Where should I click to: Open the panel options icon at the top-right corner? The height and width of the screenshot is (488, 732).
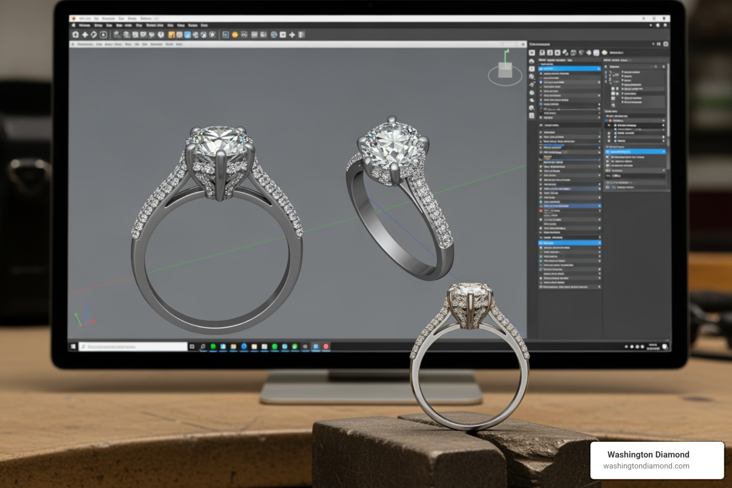coord(665,44)
